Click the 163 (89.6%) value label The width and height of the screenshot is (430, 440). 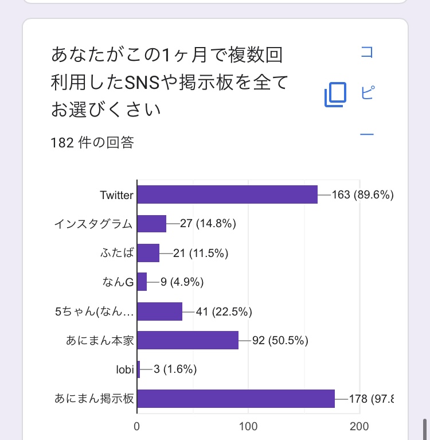(x=362, y=195)
